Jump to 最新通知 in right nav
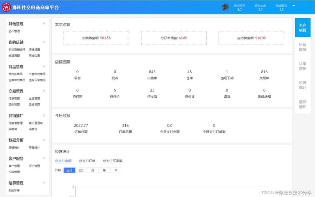Screen dimensions: 315x197 (303, 104)
